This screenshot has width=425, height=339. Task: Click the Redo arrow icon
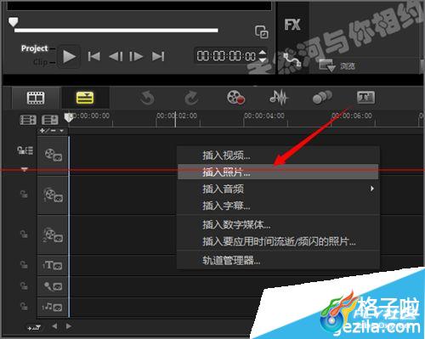pos(191,98)
